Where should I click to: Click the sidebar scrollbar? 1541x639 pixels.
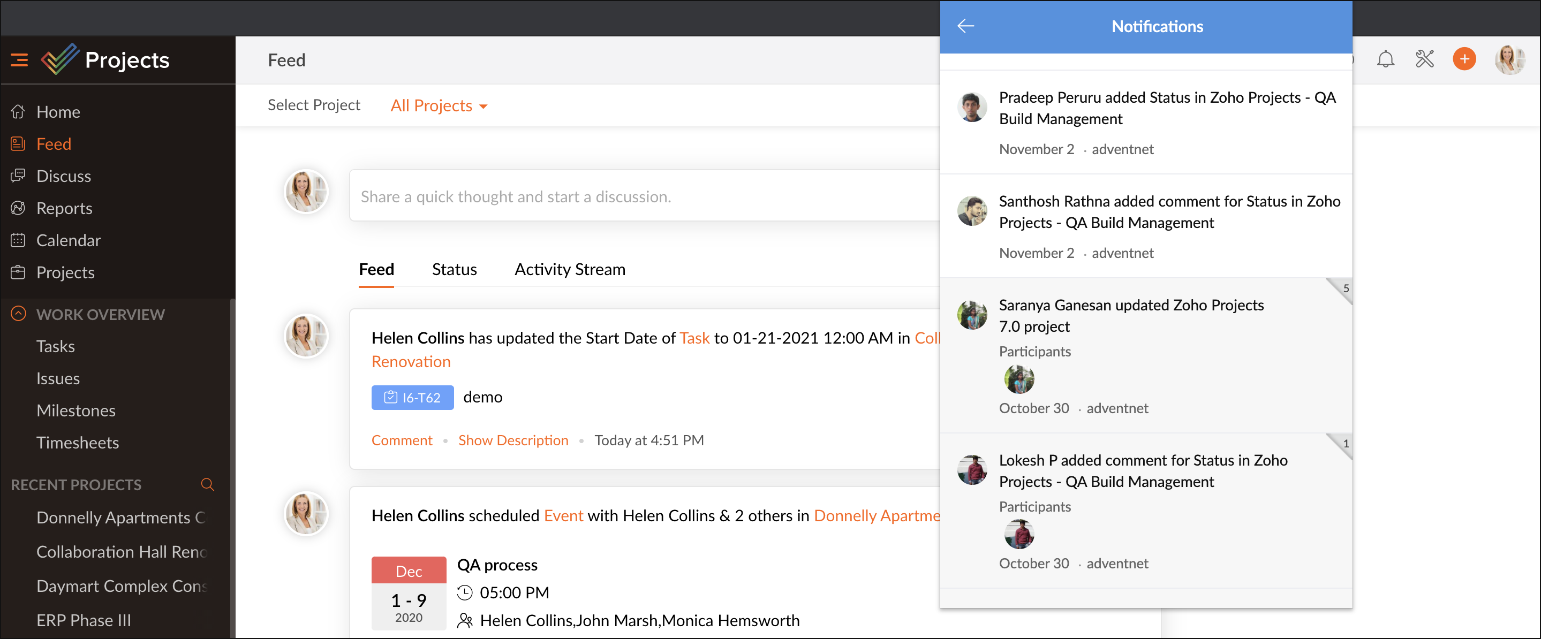(x=232, y=468)
